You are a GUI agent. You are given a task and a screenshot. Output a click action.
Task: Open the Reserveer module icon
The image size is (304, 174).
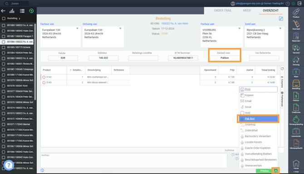296,36
